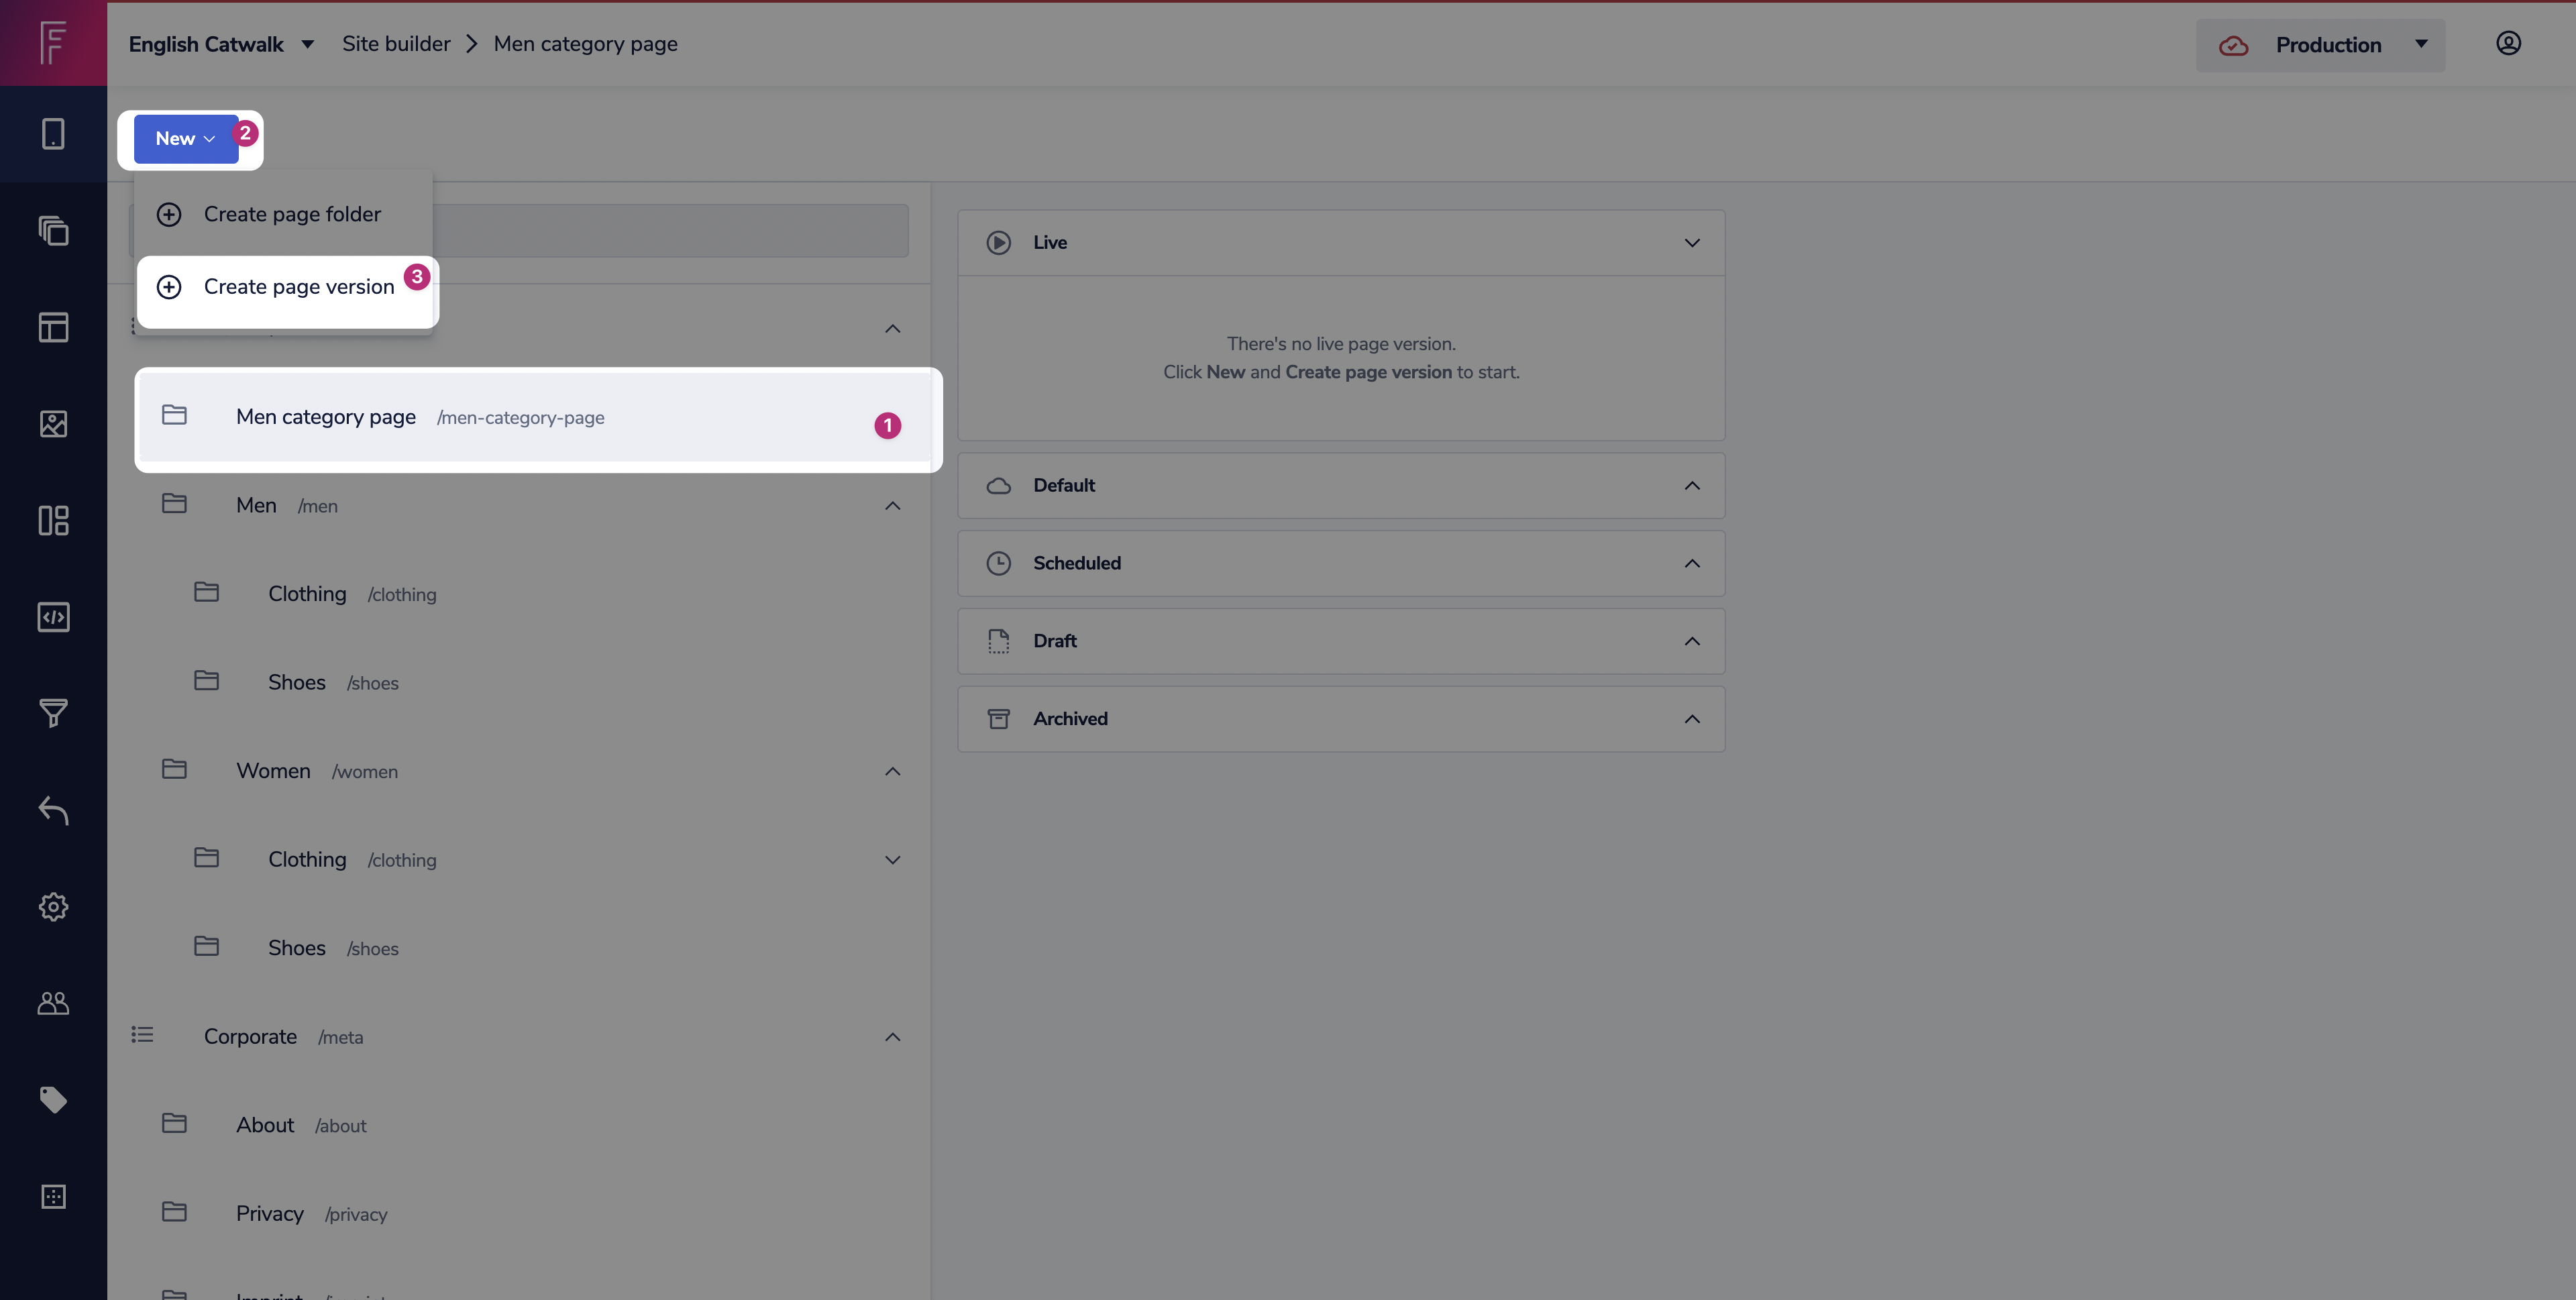The width and height of the screenshot is (2576, 1300).
Task: Open the user account profile icon
Action: pos(2508,43)
